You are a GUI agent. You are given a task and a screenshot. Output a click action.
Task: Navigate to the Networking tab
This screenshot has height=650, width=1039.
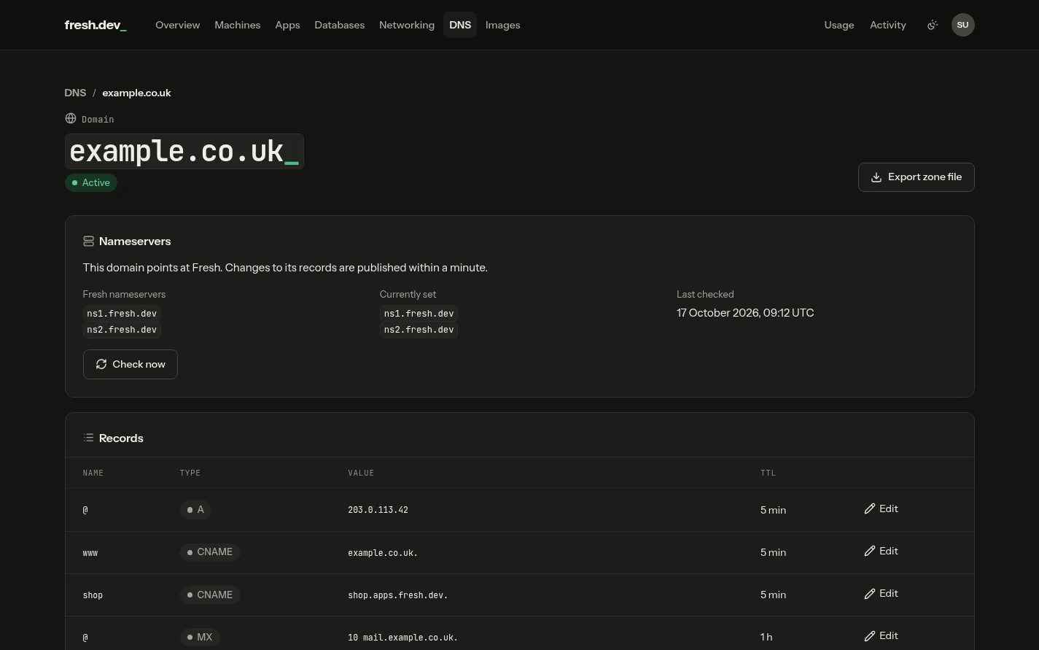pyautogui.click(x=406, y=25)
